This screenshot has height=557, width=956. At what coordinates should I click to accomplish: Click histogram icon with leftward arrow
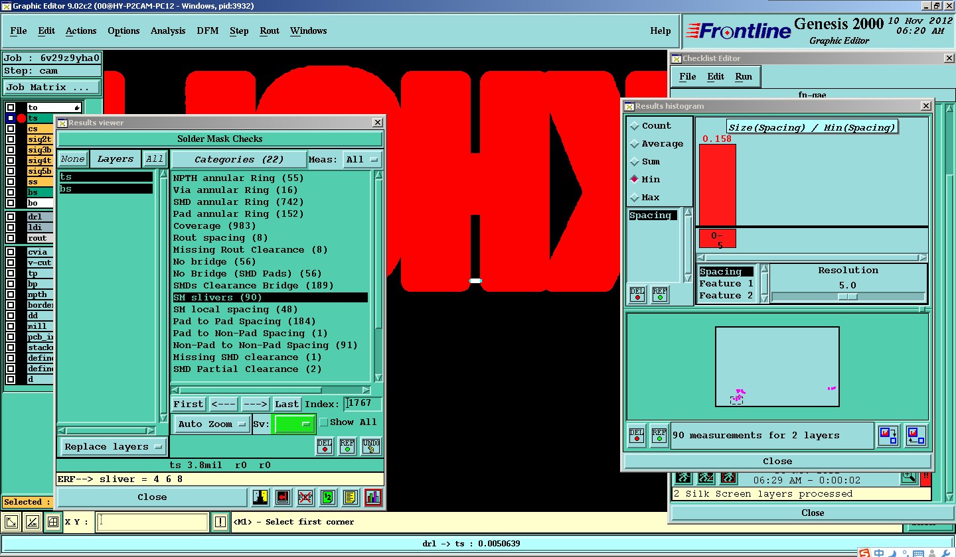tap(916, 436)
